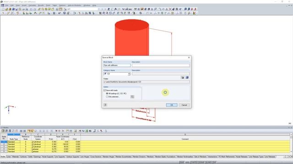Click the Open file icon in the toolbar
The height and width of the screenshot is (164, 293).
coord(6,9)
